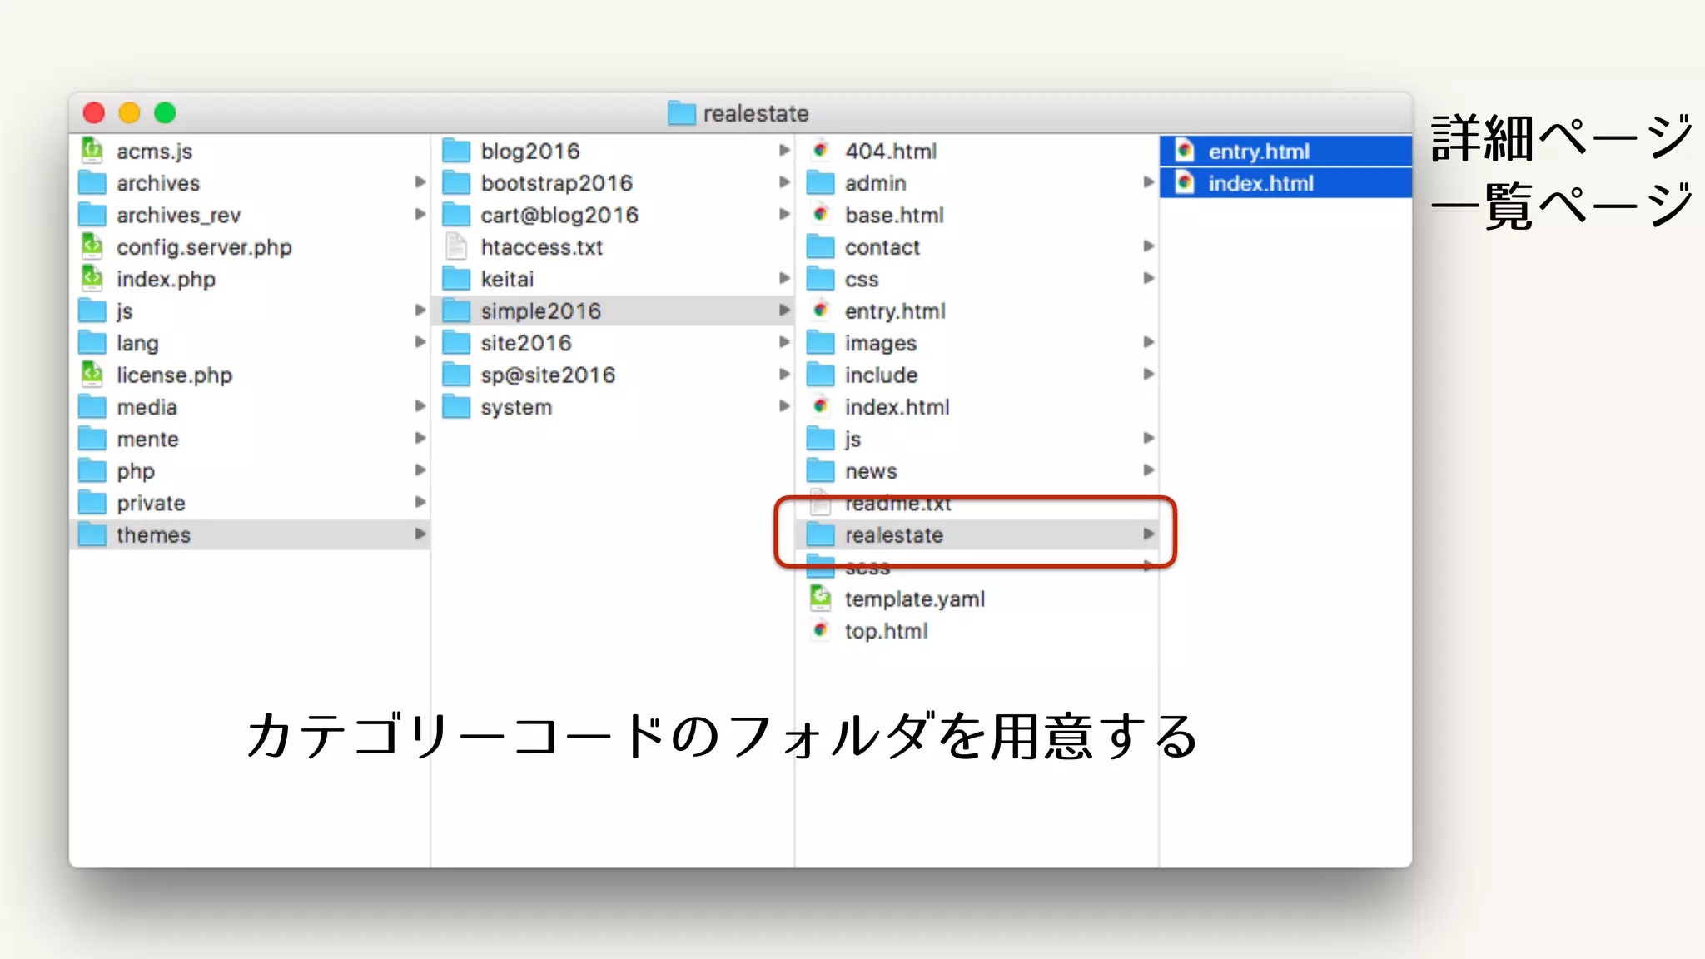
Task: Click the media folder icon
Action: [x=92, y=406]
